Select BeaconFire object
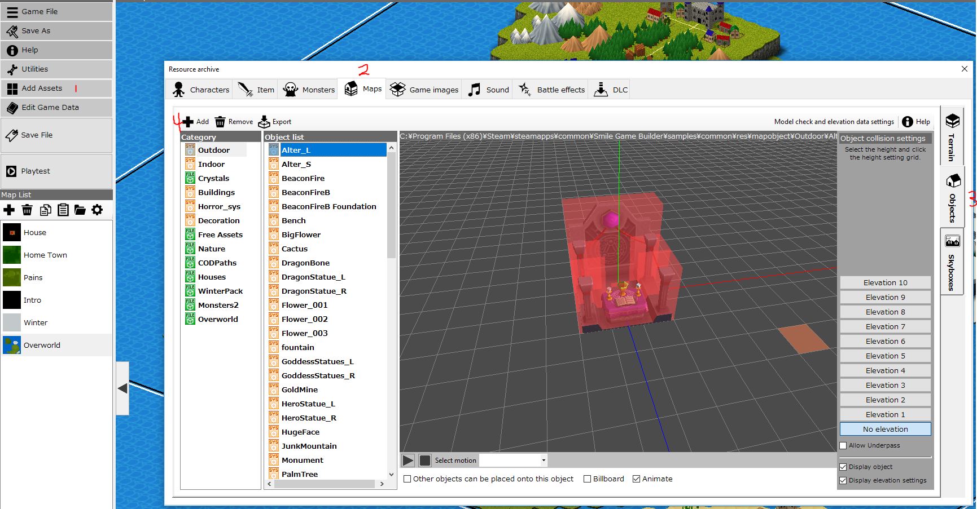Screen dimensions: 977x509 tap(326, 178)
